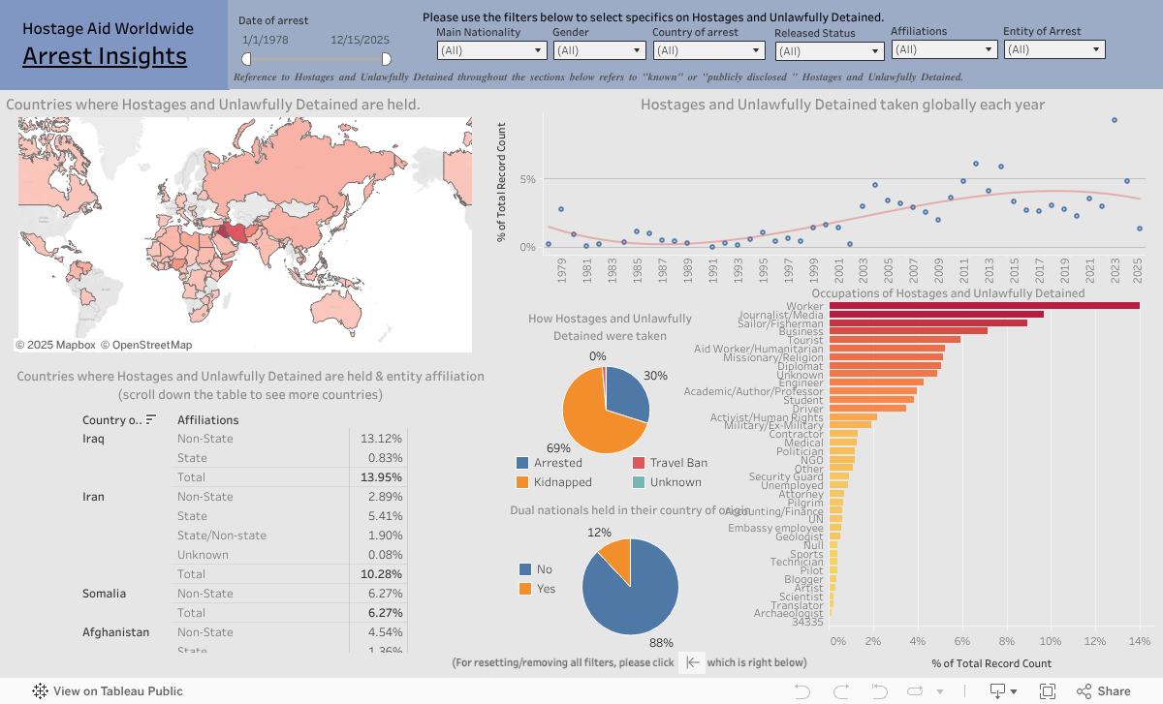
Task: Click the reset filters arrow icon
Action: [693, 662]
